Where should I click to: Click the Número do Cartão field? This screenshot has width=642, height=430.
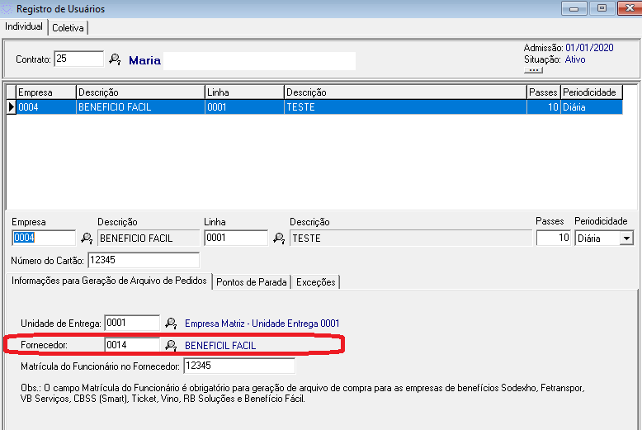142,261
